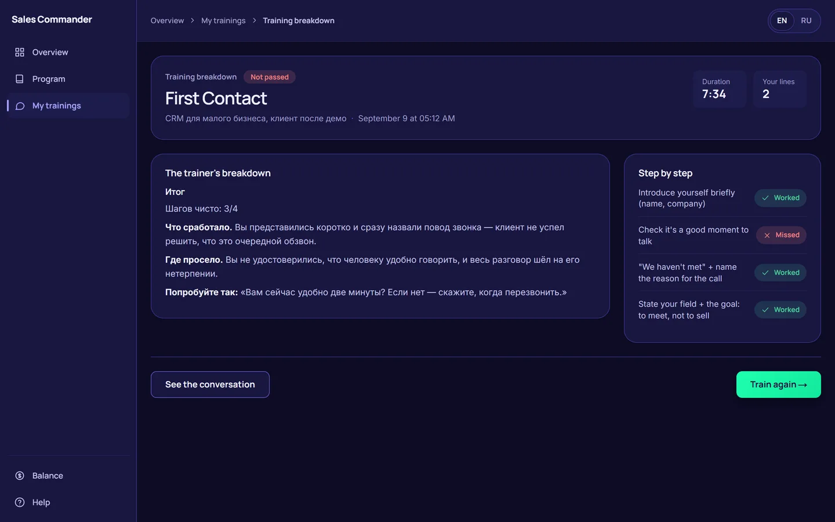Image resolution: width=835 pixels, height=522 pixels.
Task: Click the Overview grid icon in sidebar
Action: 20,52
